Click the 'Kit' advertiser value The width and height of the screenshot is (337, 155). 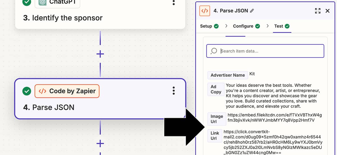[x=252, y=74]
